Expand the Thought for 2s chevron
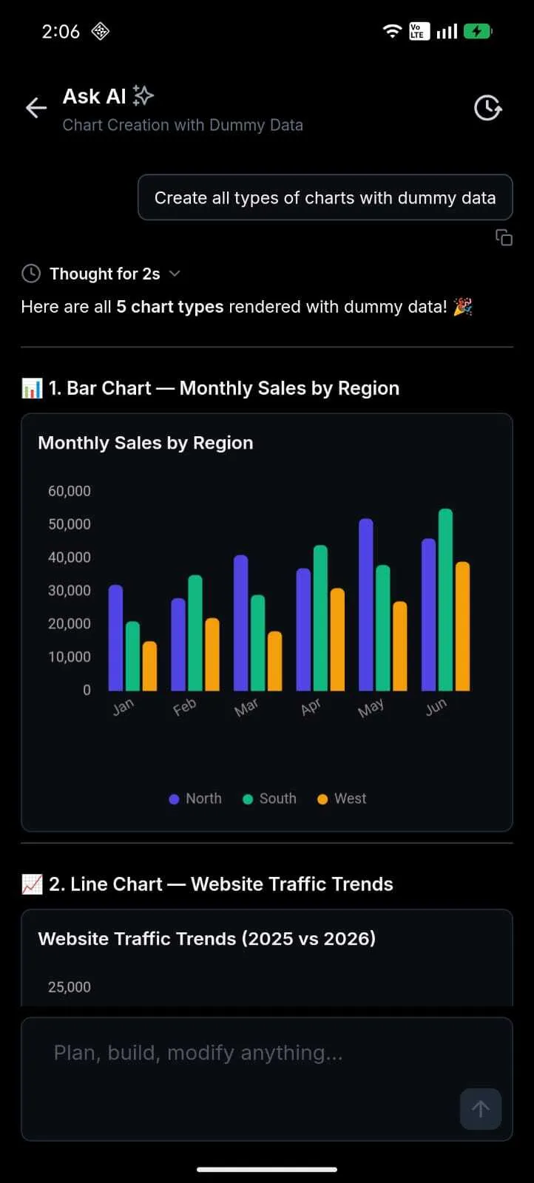The height and width of the screenshot is (1183, 534). click(x=175, y=274)
